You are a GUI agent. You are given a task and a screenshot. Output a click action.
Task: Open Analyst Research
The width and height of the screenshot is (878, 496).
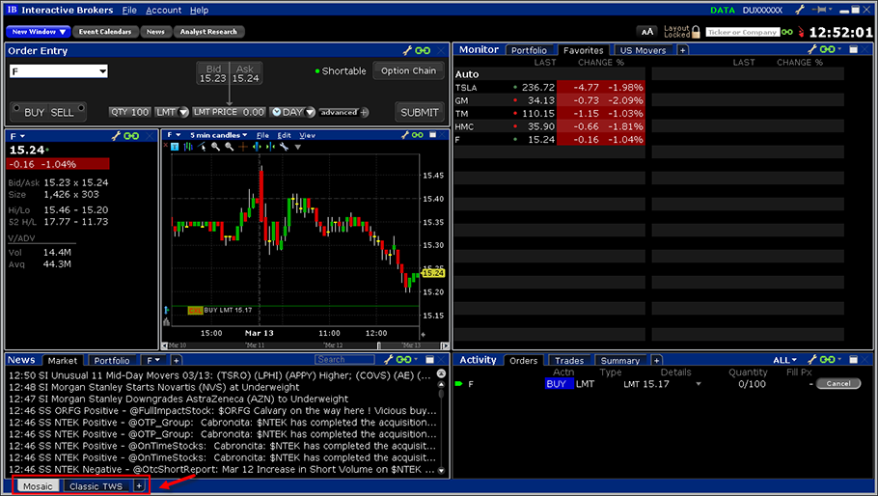click(x=208, y=32)
